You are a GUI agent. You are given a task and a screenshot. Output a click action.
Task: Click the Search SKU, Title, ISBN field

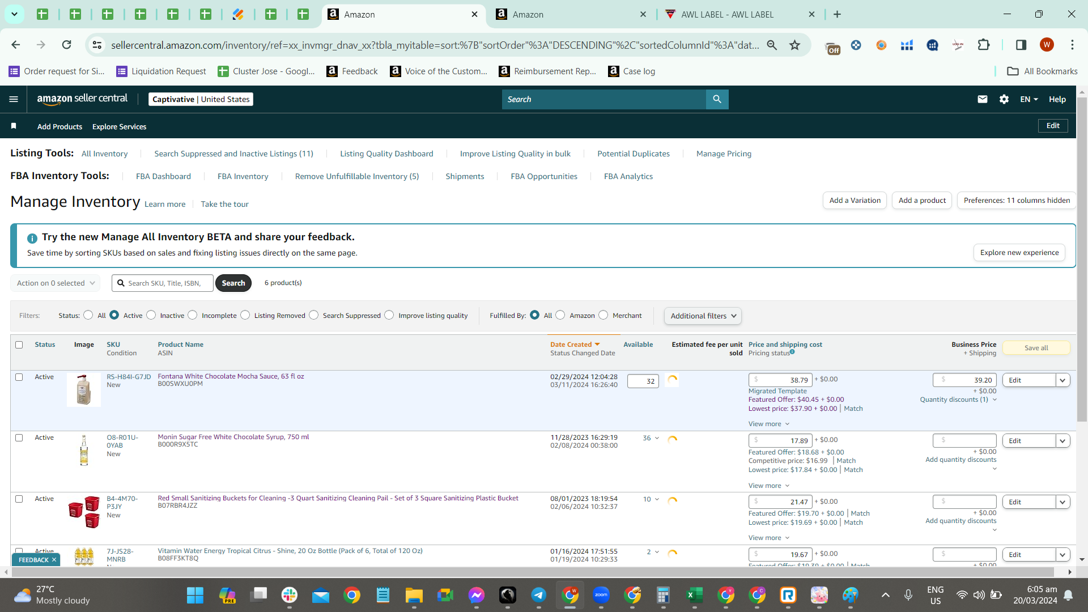point(163,283)
